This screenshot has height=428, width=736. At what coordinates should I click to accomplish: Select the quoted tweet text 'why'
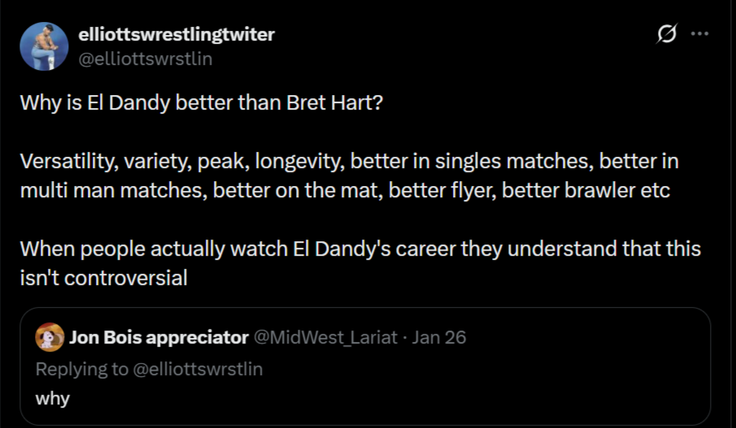click(x=53, y=399)
